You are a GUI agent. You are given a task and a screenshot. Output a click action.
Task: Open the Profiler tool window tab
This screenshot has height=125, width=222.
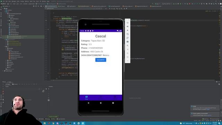[41, 119]
